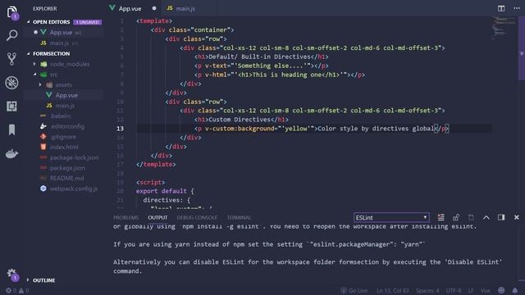This screenshot has width=525, height=295.
Task: Open the Terminal panel tab
Action: click(239, 217)
